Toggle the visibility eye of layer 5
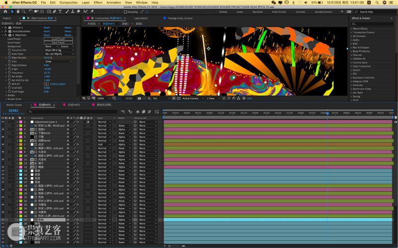 pos(3,137)
